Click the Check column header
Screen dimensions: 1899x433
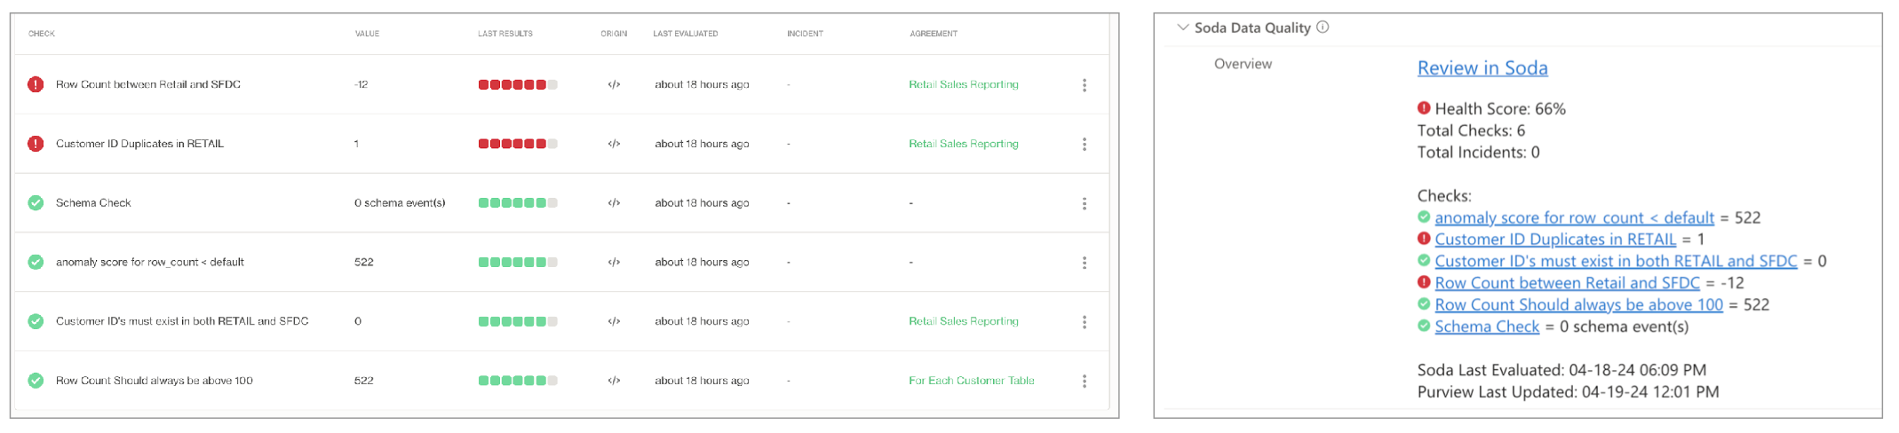[42, 34]
